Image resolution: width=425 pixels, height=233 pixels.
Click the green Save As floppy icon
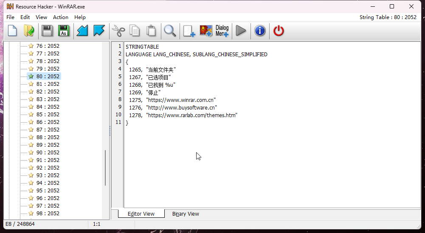coord(64,31)
